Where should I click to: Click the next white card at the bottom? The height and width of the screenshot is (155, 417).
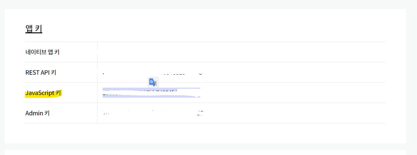click(x=205, y=153)
